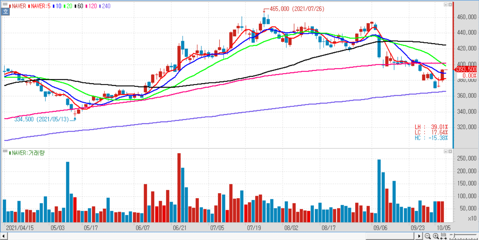
Task: Click the tallest red volume bar near 06/21
Action: click(179, 188)
